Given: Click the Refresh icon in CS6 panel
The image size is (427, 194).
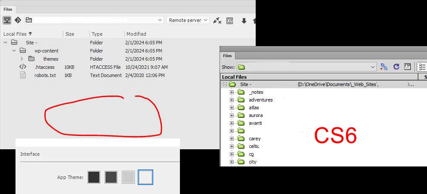Looking at the screenshot, I should click(x=396, y=67).
